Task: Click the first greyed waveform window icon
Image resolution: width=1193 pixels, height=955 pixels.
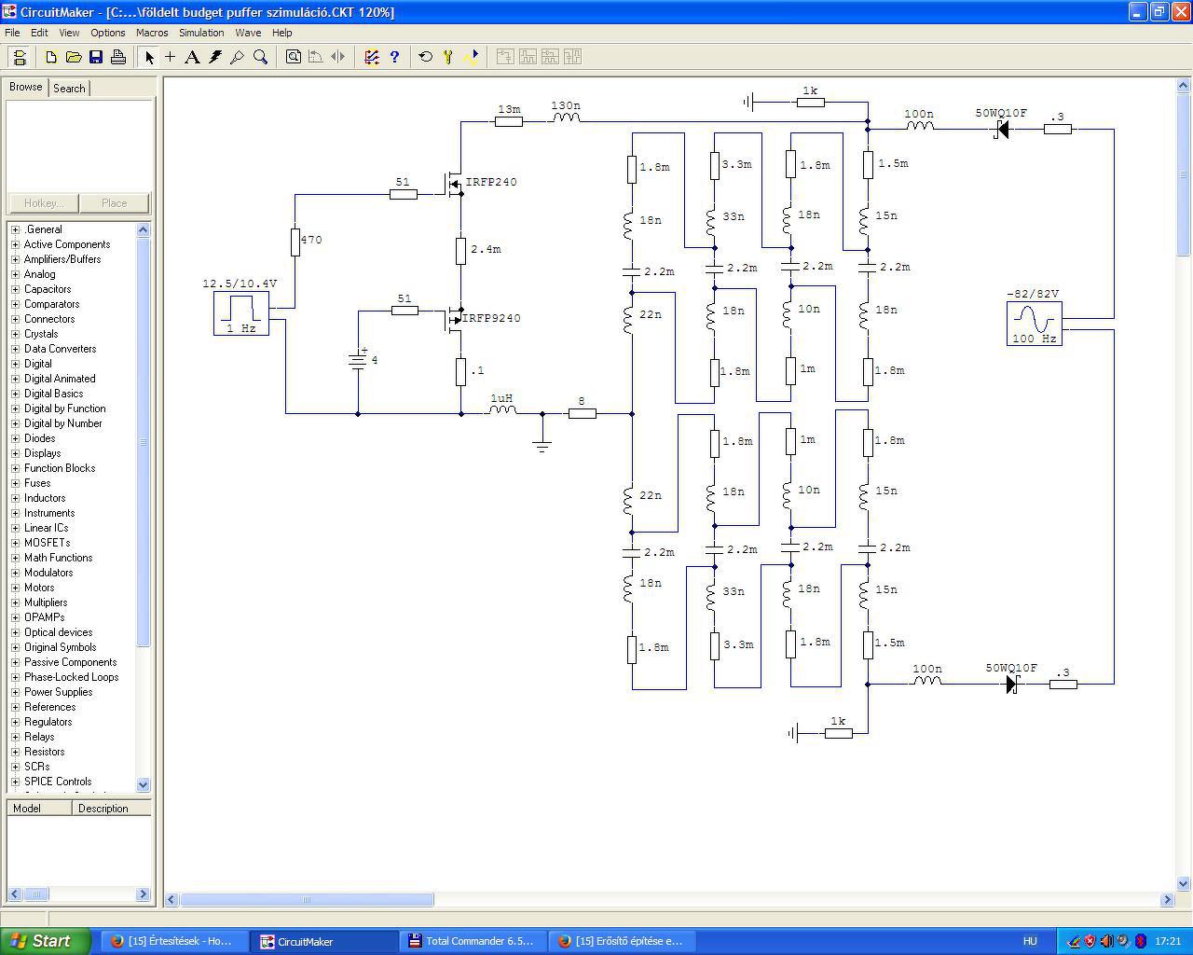Action: (505, 57)
